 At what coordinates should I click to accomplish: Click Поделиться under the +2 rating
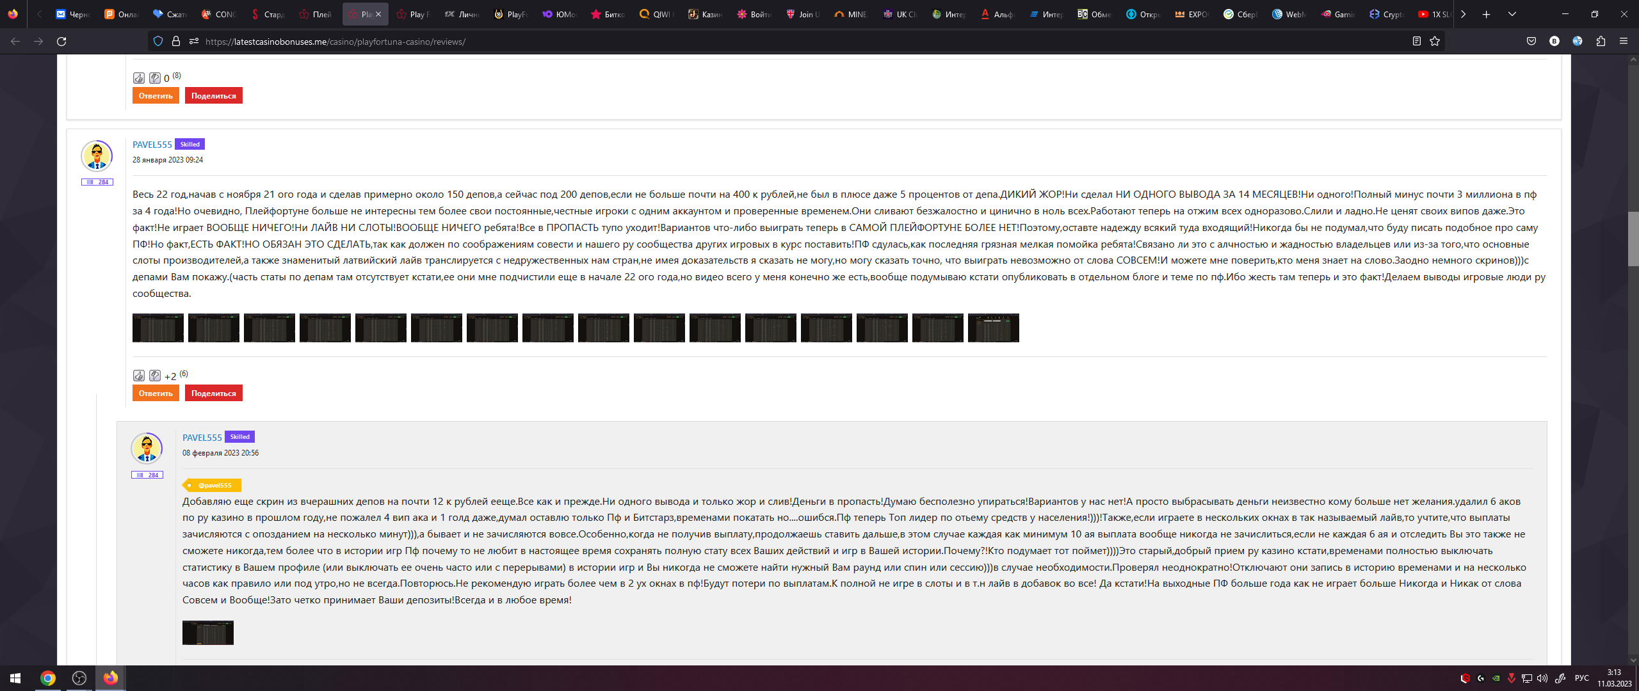coord(213,393)
